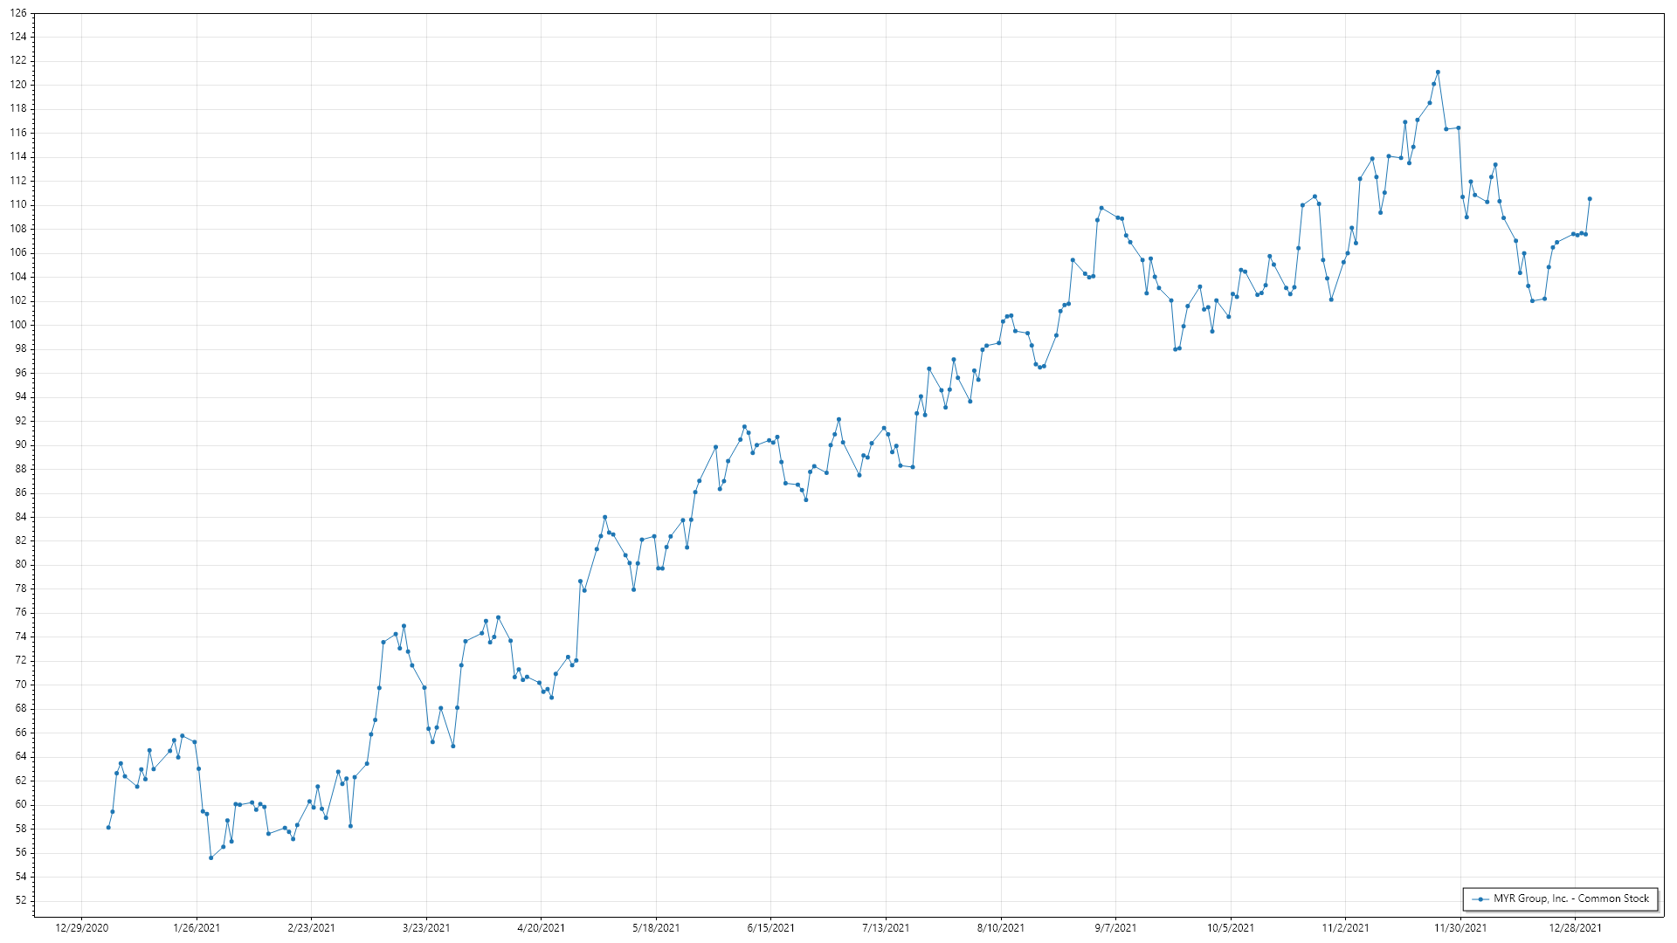The width and height of the screenshot is (1677, 943).
Task: Click the 3/23/2021 x-axis date label
Action: click(x=426, y=928)
